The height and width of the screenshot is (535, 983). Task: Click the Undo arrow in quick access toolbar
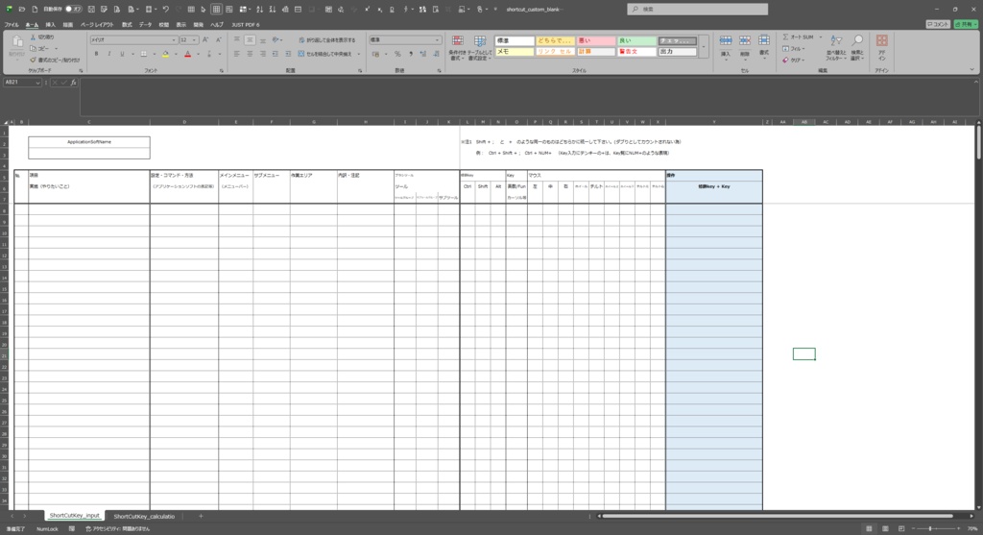coord(165,10)
